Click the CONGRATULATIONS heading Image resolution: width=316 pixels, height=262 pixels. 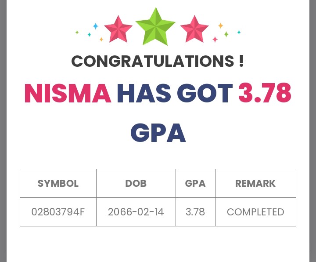click(x=158, y=61)
